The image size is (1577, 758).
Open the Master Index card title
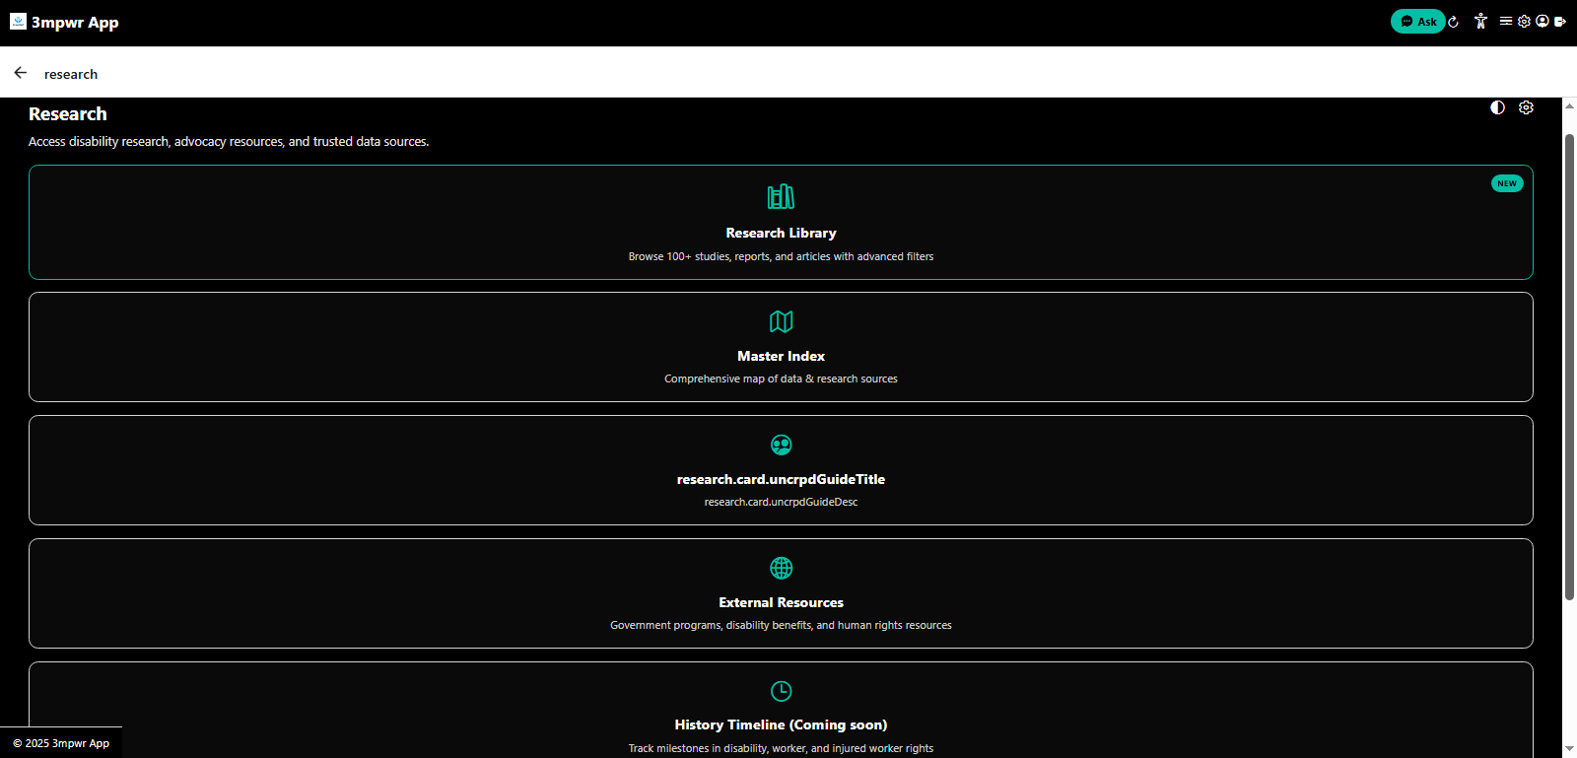click(x=781, y=356)
